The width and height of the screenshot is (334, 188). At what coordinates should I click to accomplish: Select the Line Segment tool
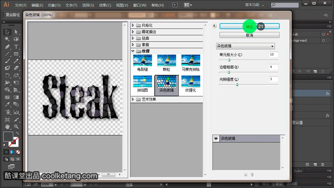click(x=7, y=54)
